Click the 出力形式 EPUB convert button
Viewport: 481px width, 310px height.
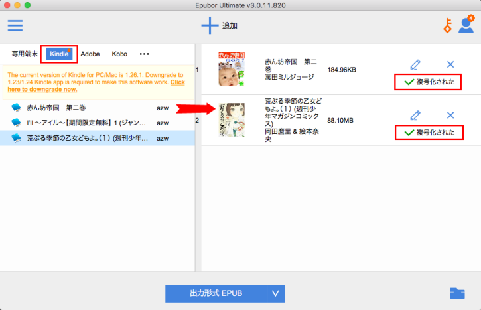point(216,293)
